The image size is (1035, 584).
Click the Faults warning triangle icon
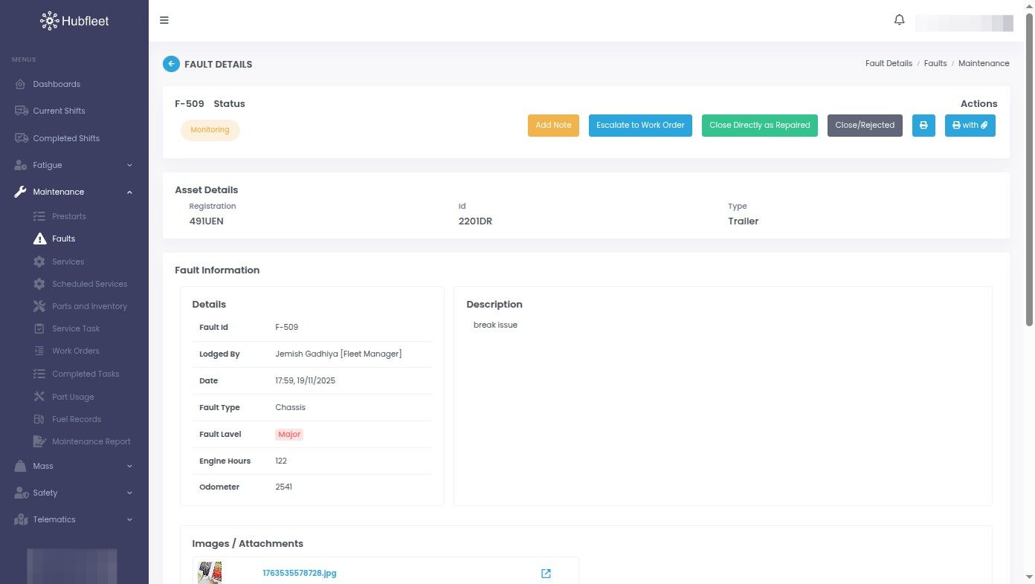point(39,239)
